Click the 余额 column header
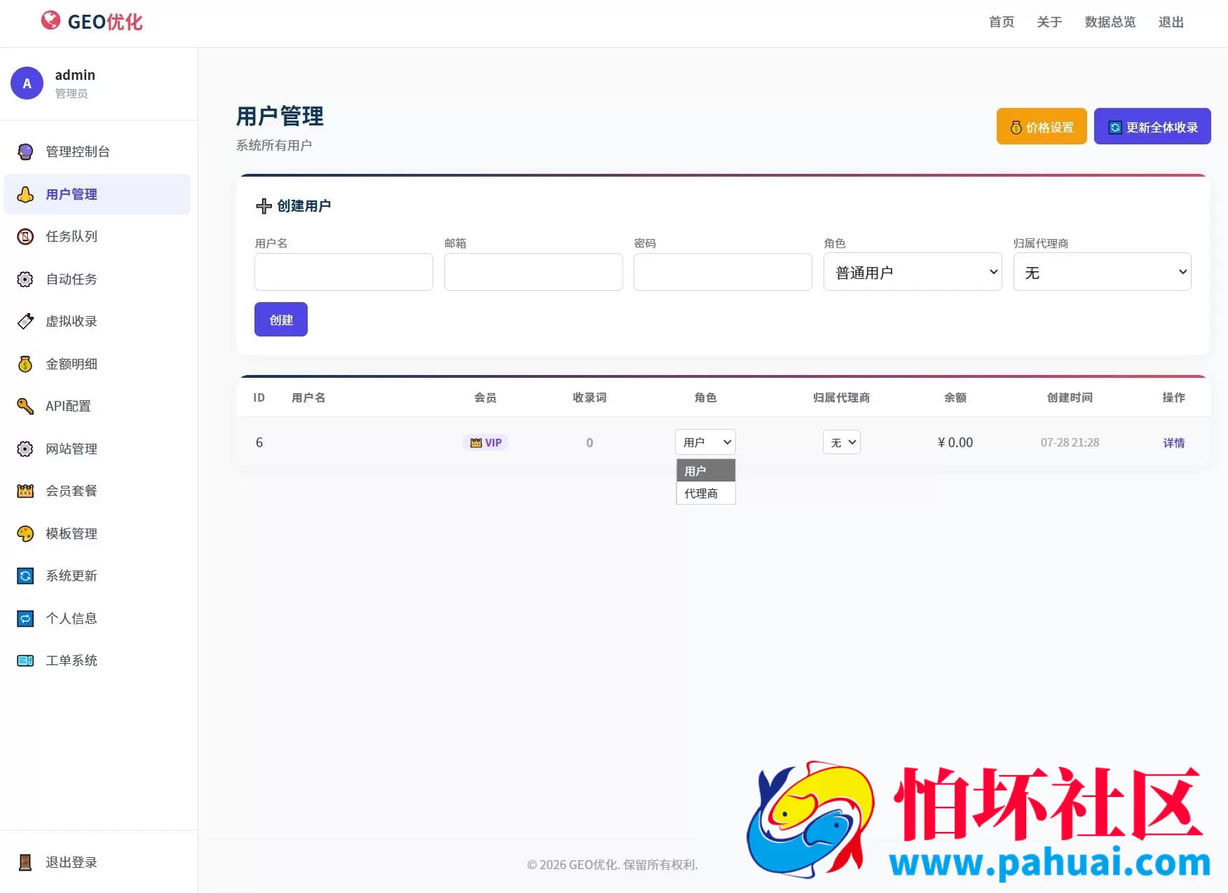The image size is (1228, 893). (955, 397)
